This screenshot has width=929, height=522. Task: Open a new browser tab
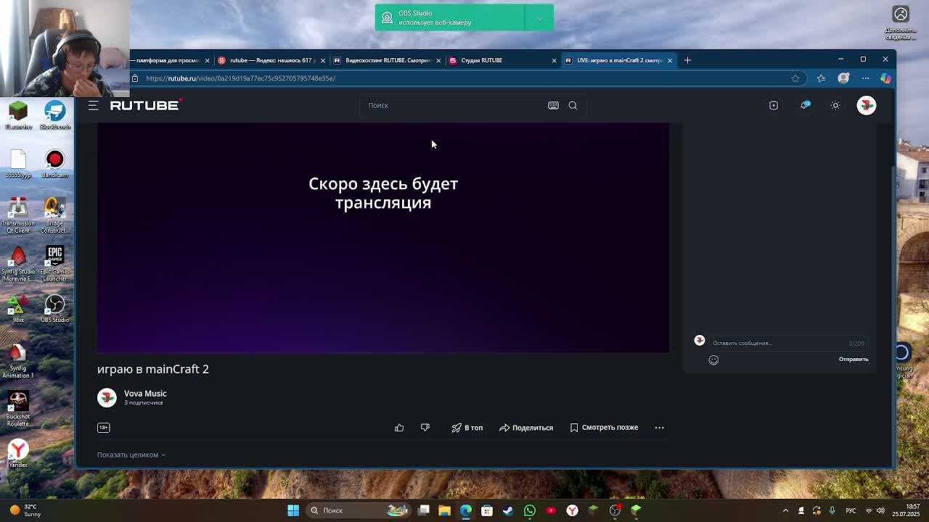click(687, 60)
